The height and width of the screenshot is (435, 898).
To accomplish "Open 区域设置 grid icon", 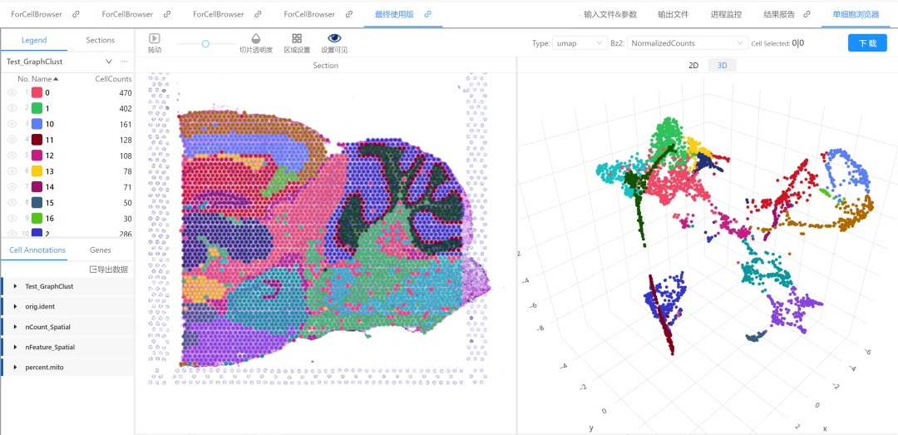I will [x=297, y=38].
